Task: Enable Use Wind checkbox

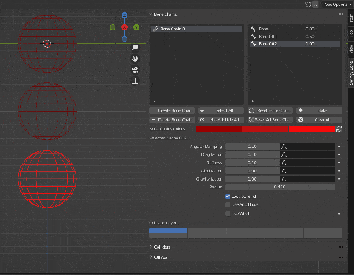Action: [x=227, y=214]
